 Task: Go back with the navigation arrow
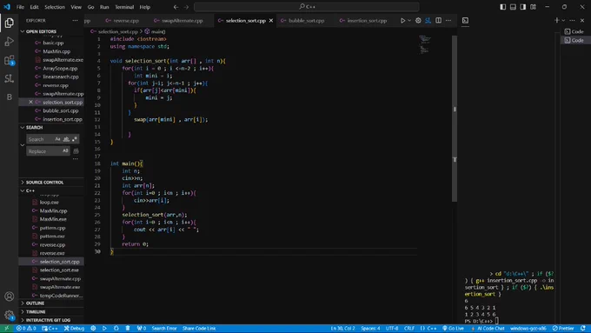coord(176,7)
